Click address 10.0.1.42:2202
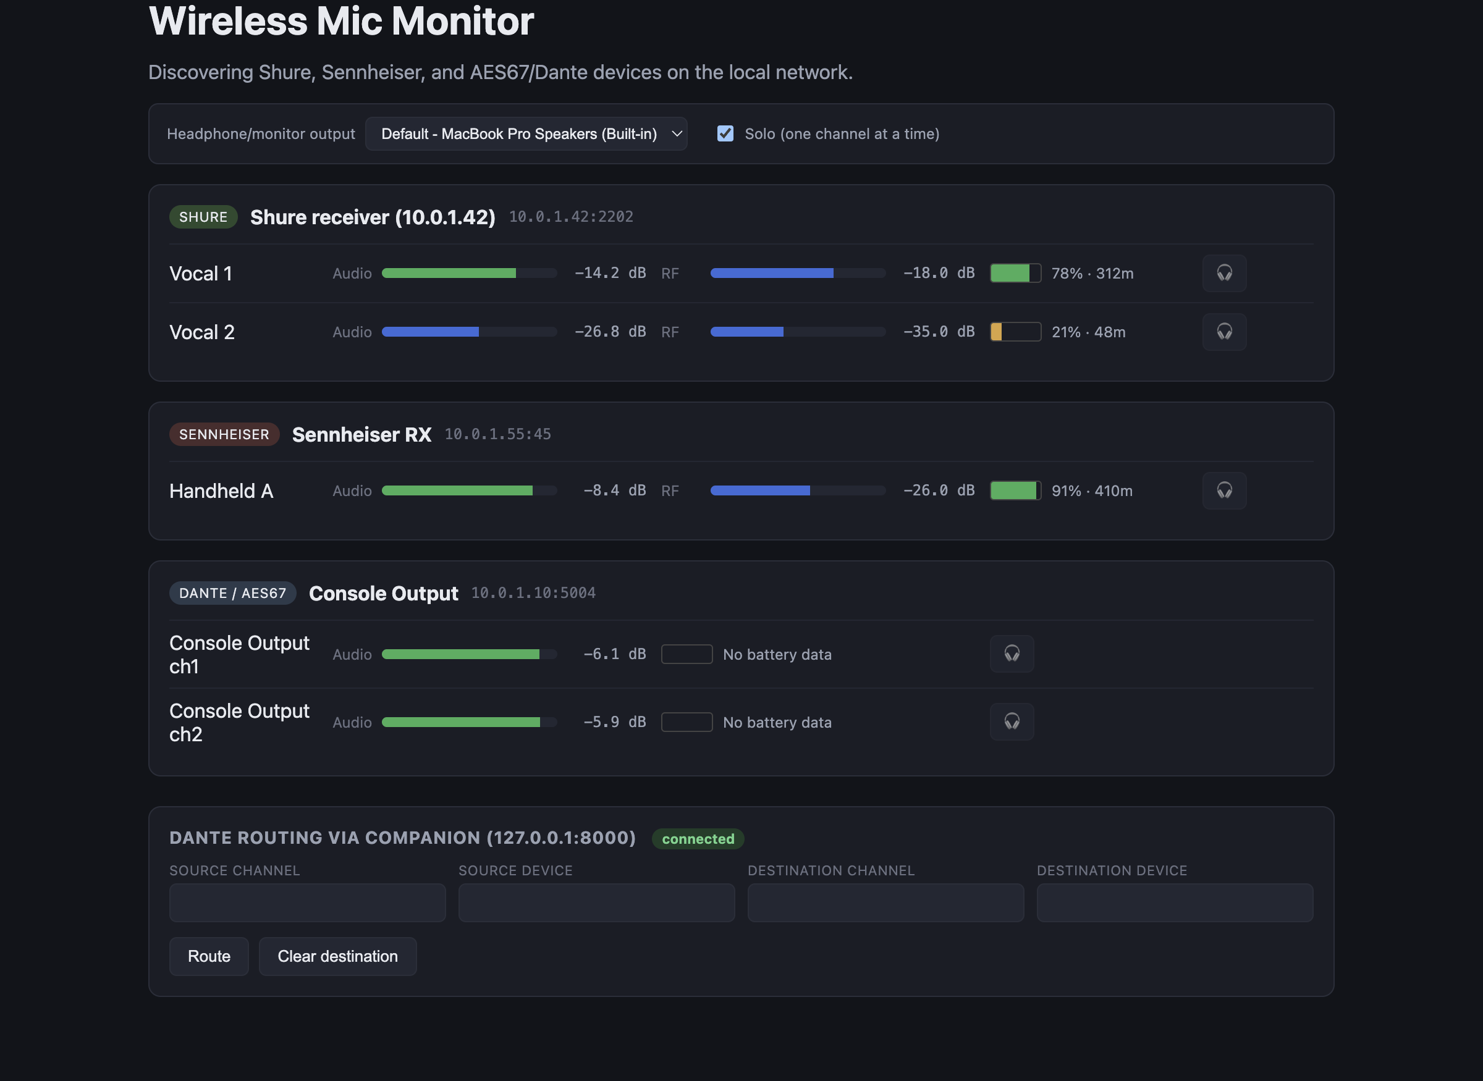The height and width of the screenshot is (1081, 1483). [571, 217]
